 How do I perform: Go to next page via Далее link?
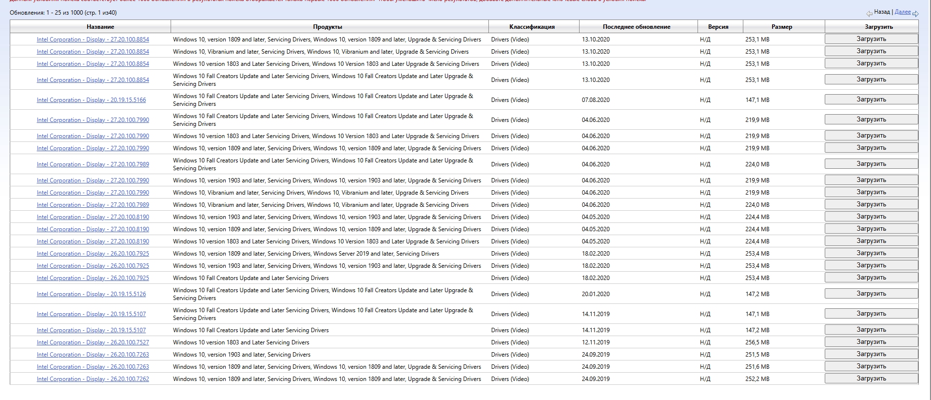[902, 12]
